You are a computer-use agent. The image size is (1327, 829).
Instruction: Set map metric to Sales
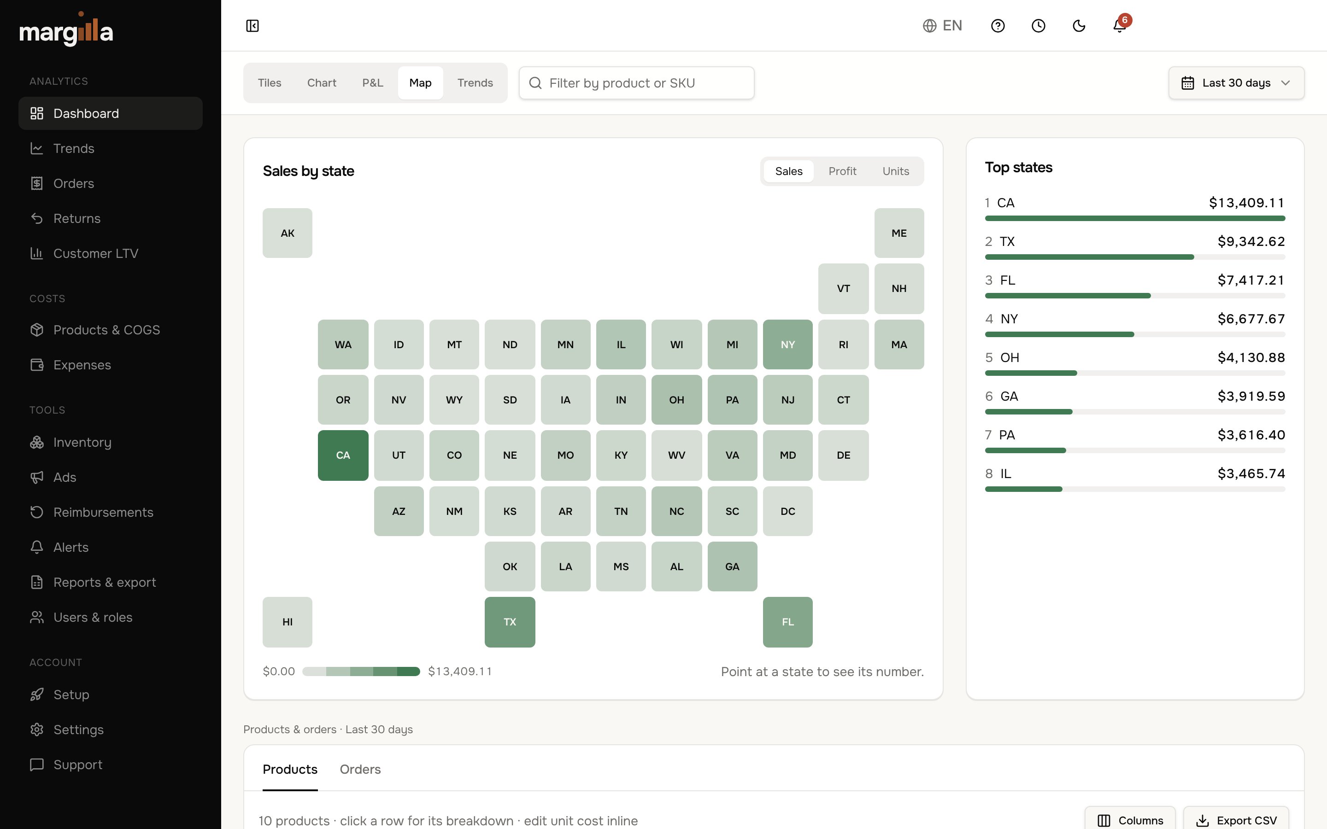pyautogui.click(x=788, y=171)
